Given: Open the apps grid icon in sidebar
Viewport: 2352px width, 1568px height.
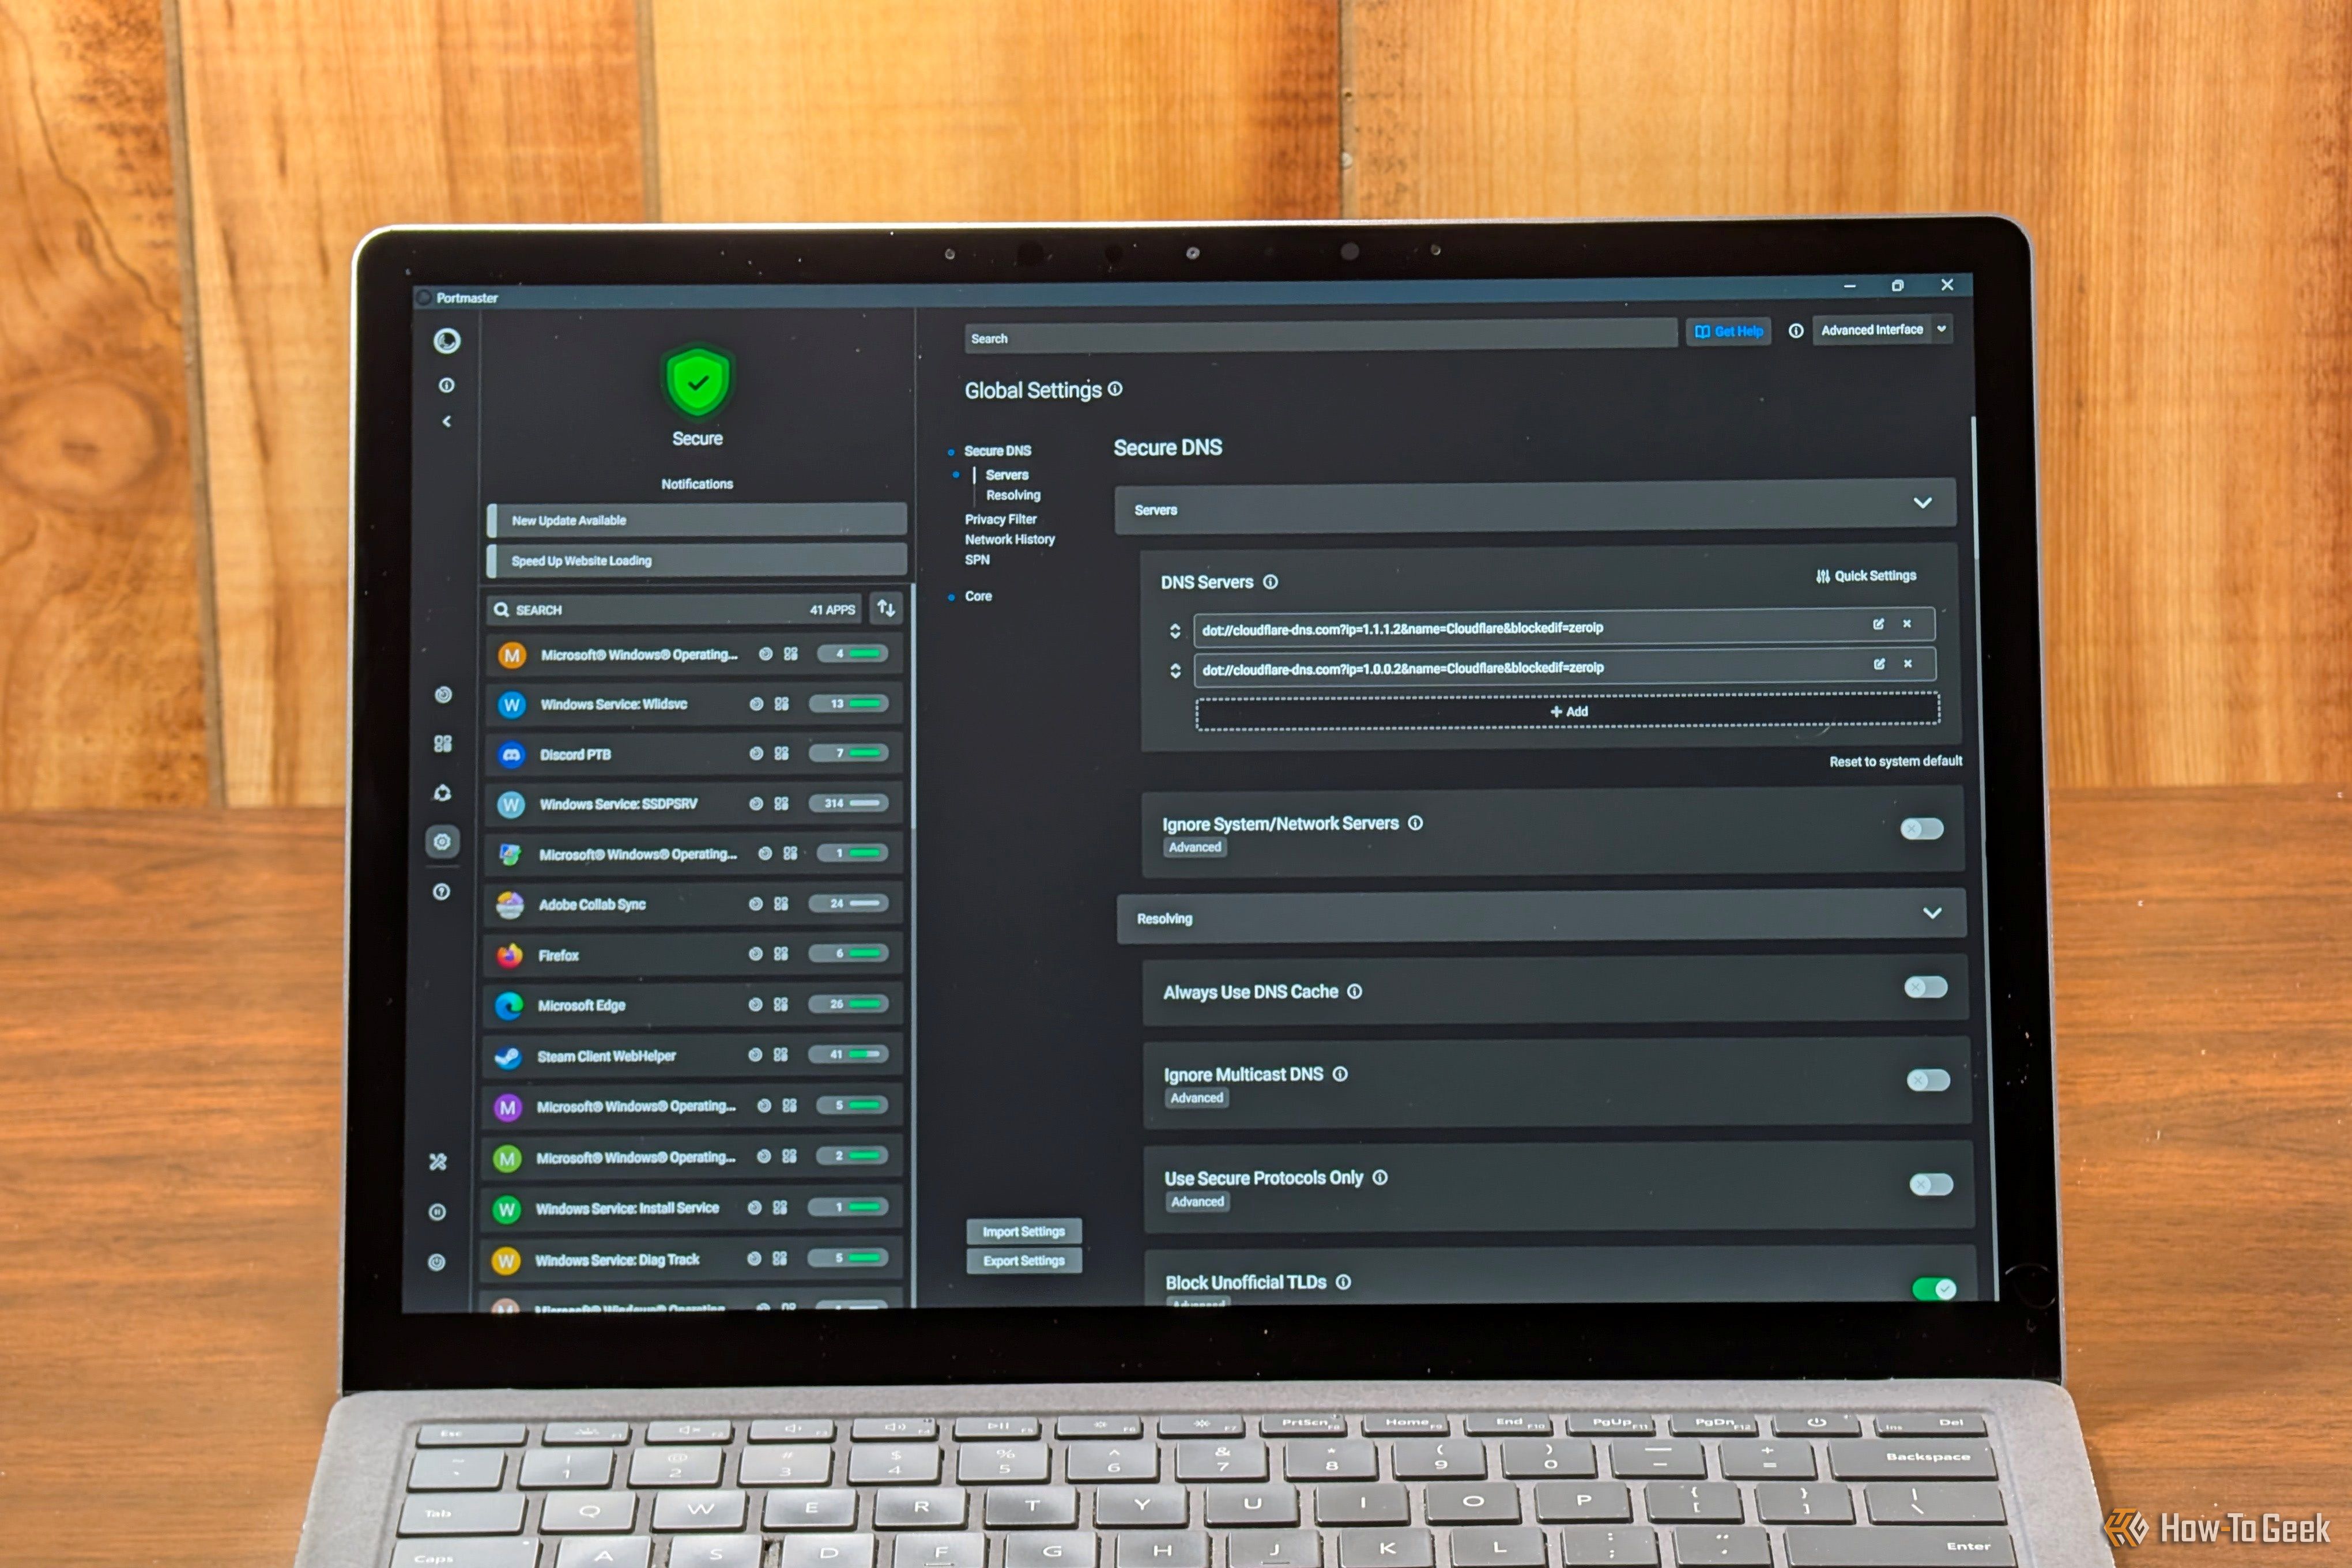Looking at the screenshot, I should tap(443, 743).
